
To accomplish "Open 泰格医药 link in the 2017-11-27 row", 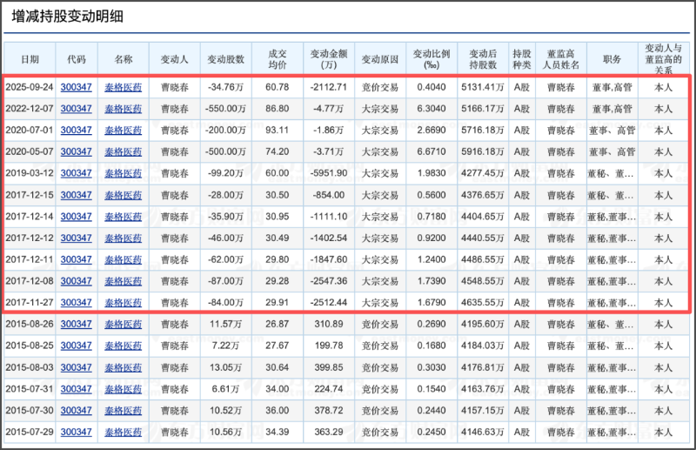I will 124,303.
